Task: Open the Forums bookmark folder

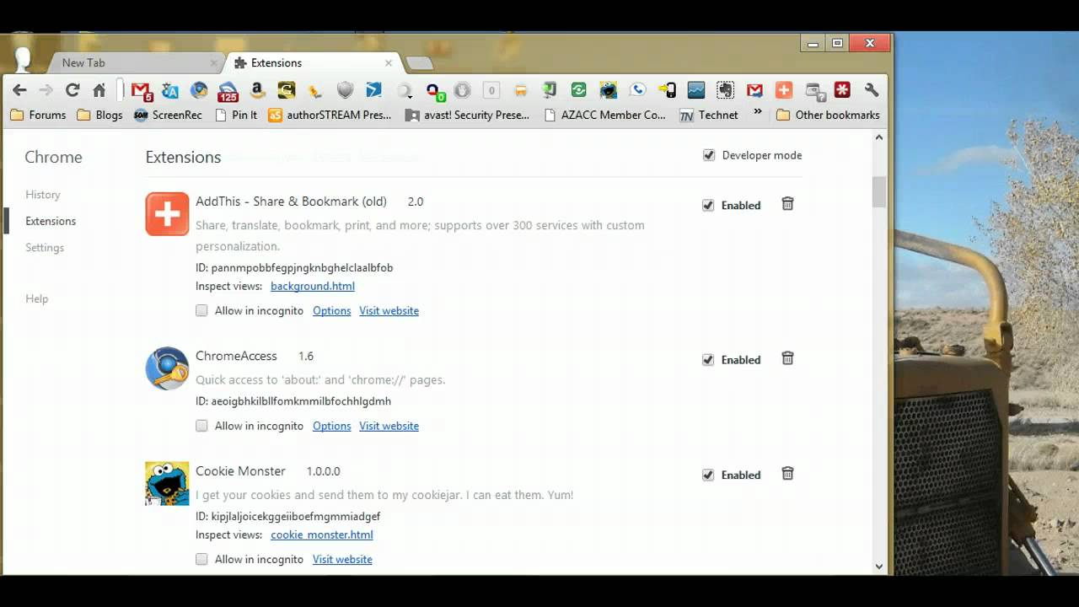Action: click(x=37, y=115)
